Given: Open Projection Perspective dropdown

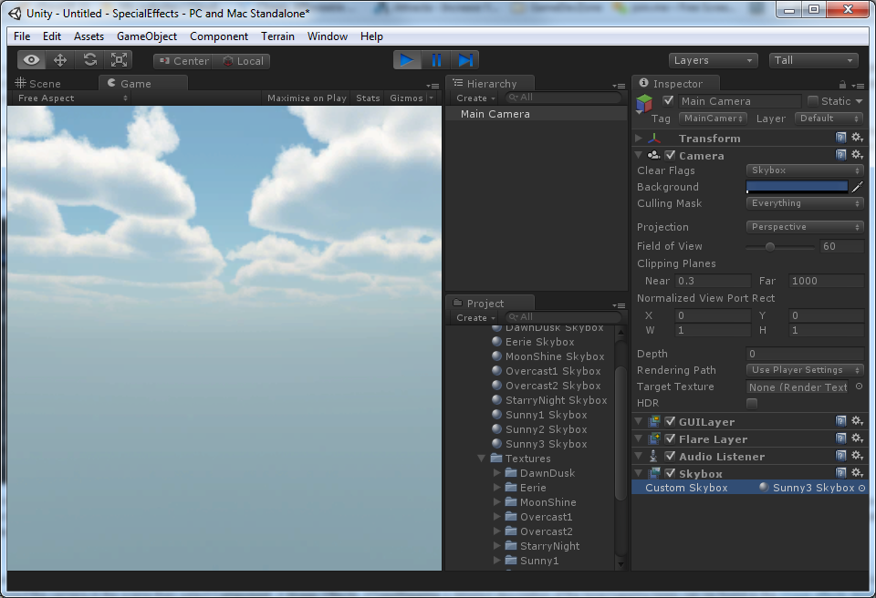Looking at the screenshot, I should [x=805, y=227].
